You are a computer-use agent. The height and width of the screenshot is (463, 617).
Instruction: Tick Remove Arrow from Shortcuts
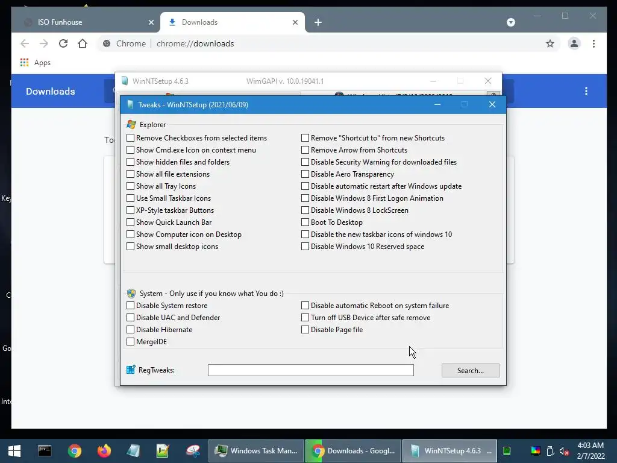(354, 150)
